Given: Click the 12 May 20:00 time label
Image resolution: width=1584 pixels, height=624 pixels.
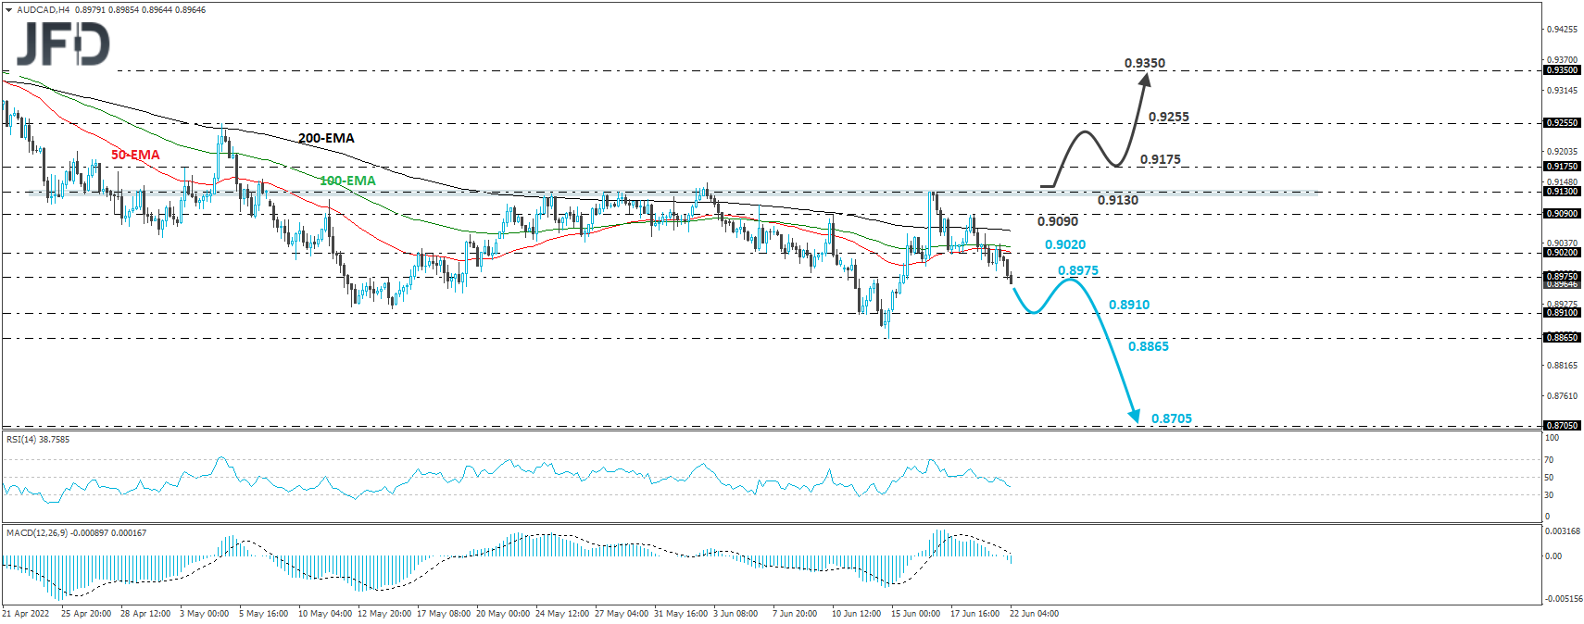Looking at the screenshot, I should pyautogui.click(x=384, y=614).
